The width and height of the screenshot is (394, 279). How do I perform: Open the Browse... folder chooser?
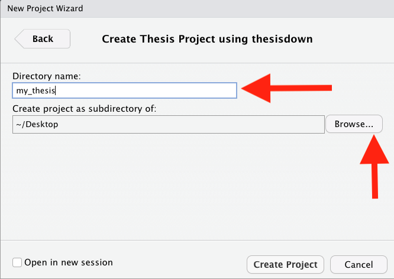(354, 124)
